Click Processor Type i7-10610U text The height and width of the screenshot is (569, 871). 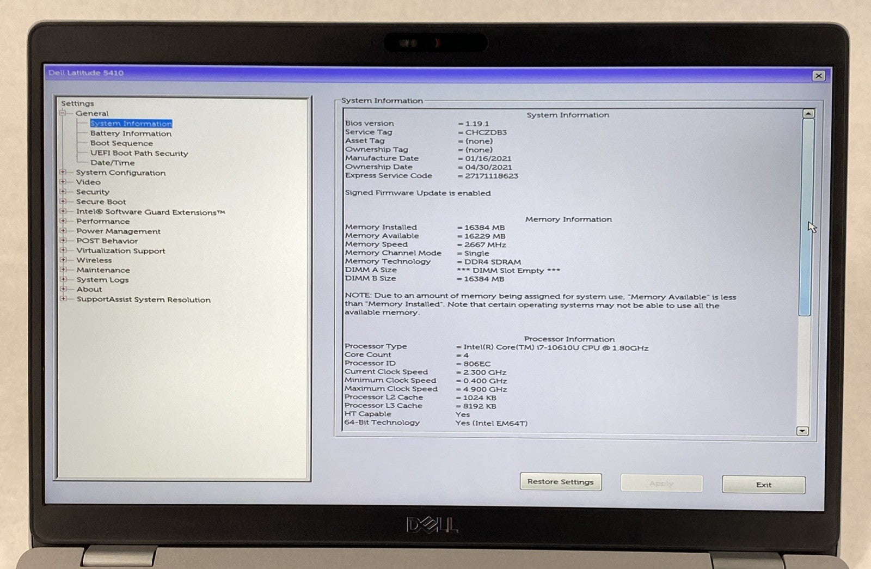pos(556,347)
